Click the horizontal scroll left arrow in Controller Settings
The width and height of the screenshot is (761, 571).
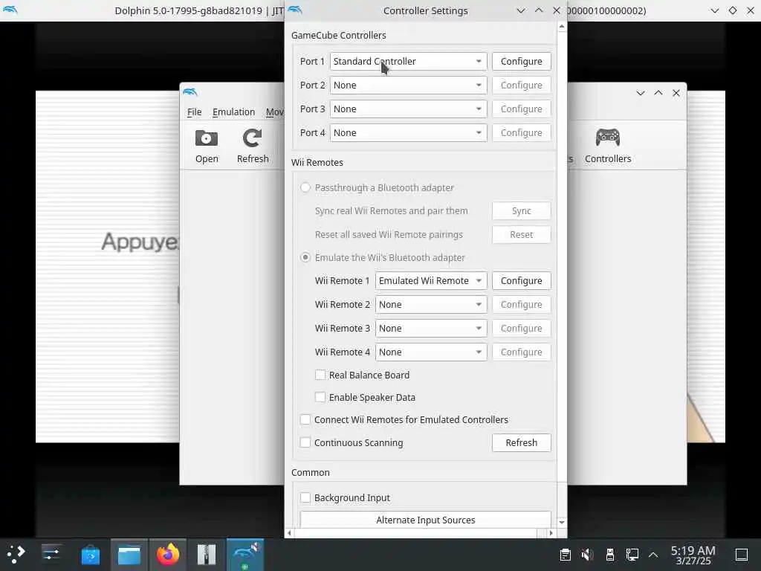pos(289,533)
